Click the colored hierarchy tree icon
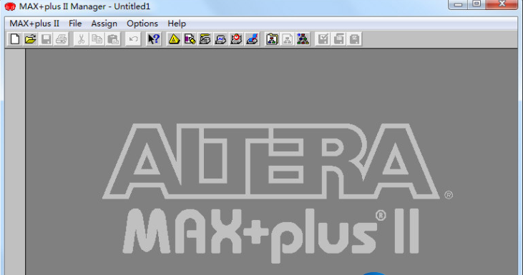Image resolution: width=523 pixels, height=275 pixels. [303, 39]
